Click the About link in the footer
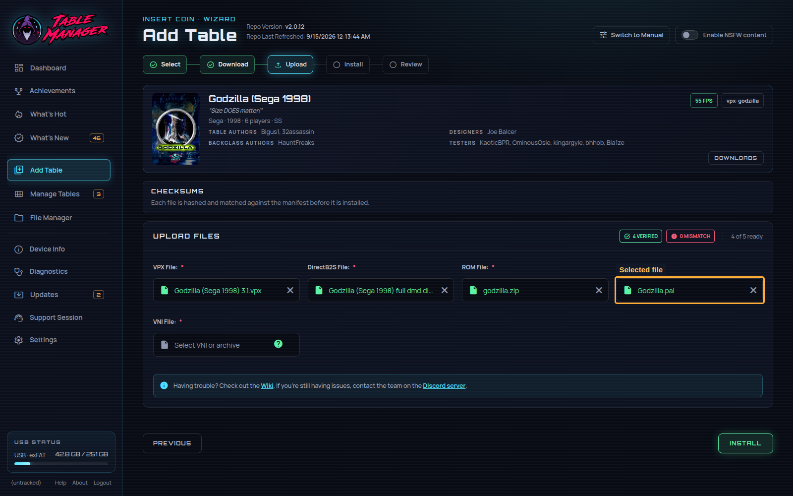The height and width of the screenshot is (496, 793). pyautogui.click(x=80, y=483)
